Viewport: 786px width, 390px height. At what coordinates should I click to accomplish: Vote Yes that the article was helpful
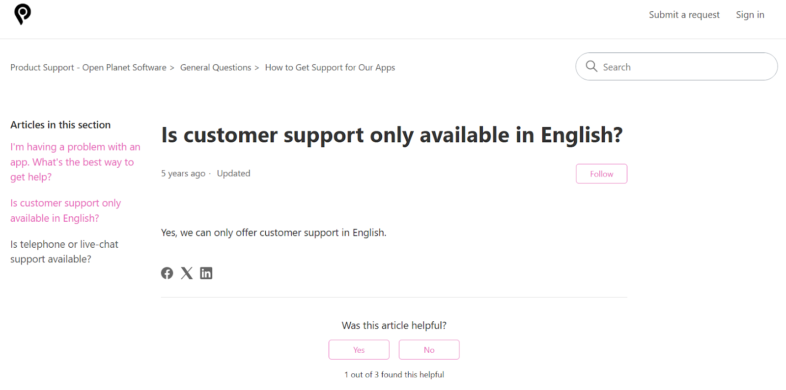pos(359,349)
